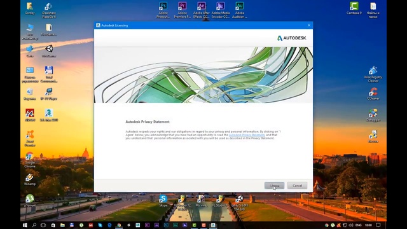Open Gordey user folder on desktop

point(30,8)
